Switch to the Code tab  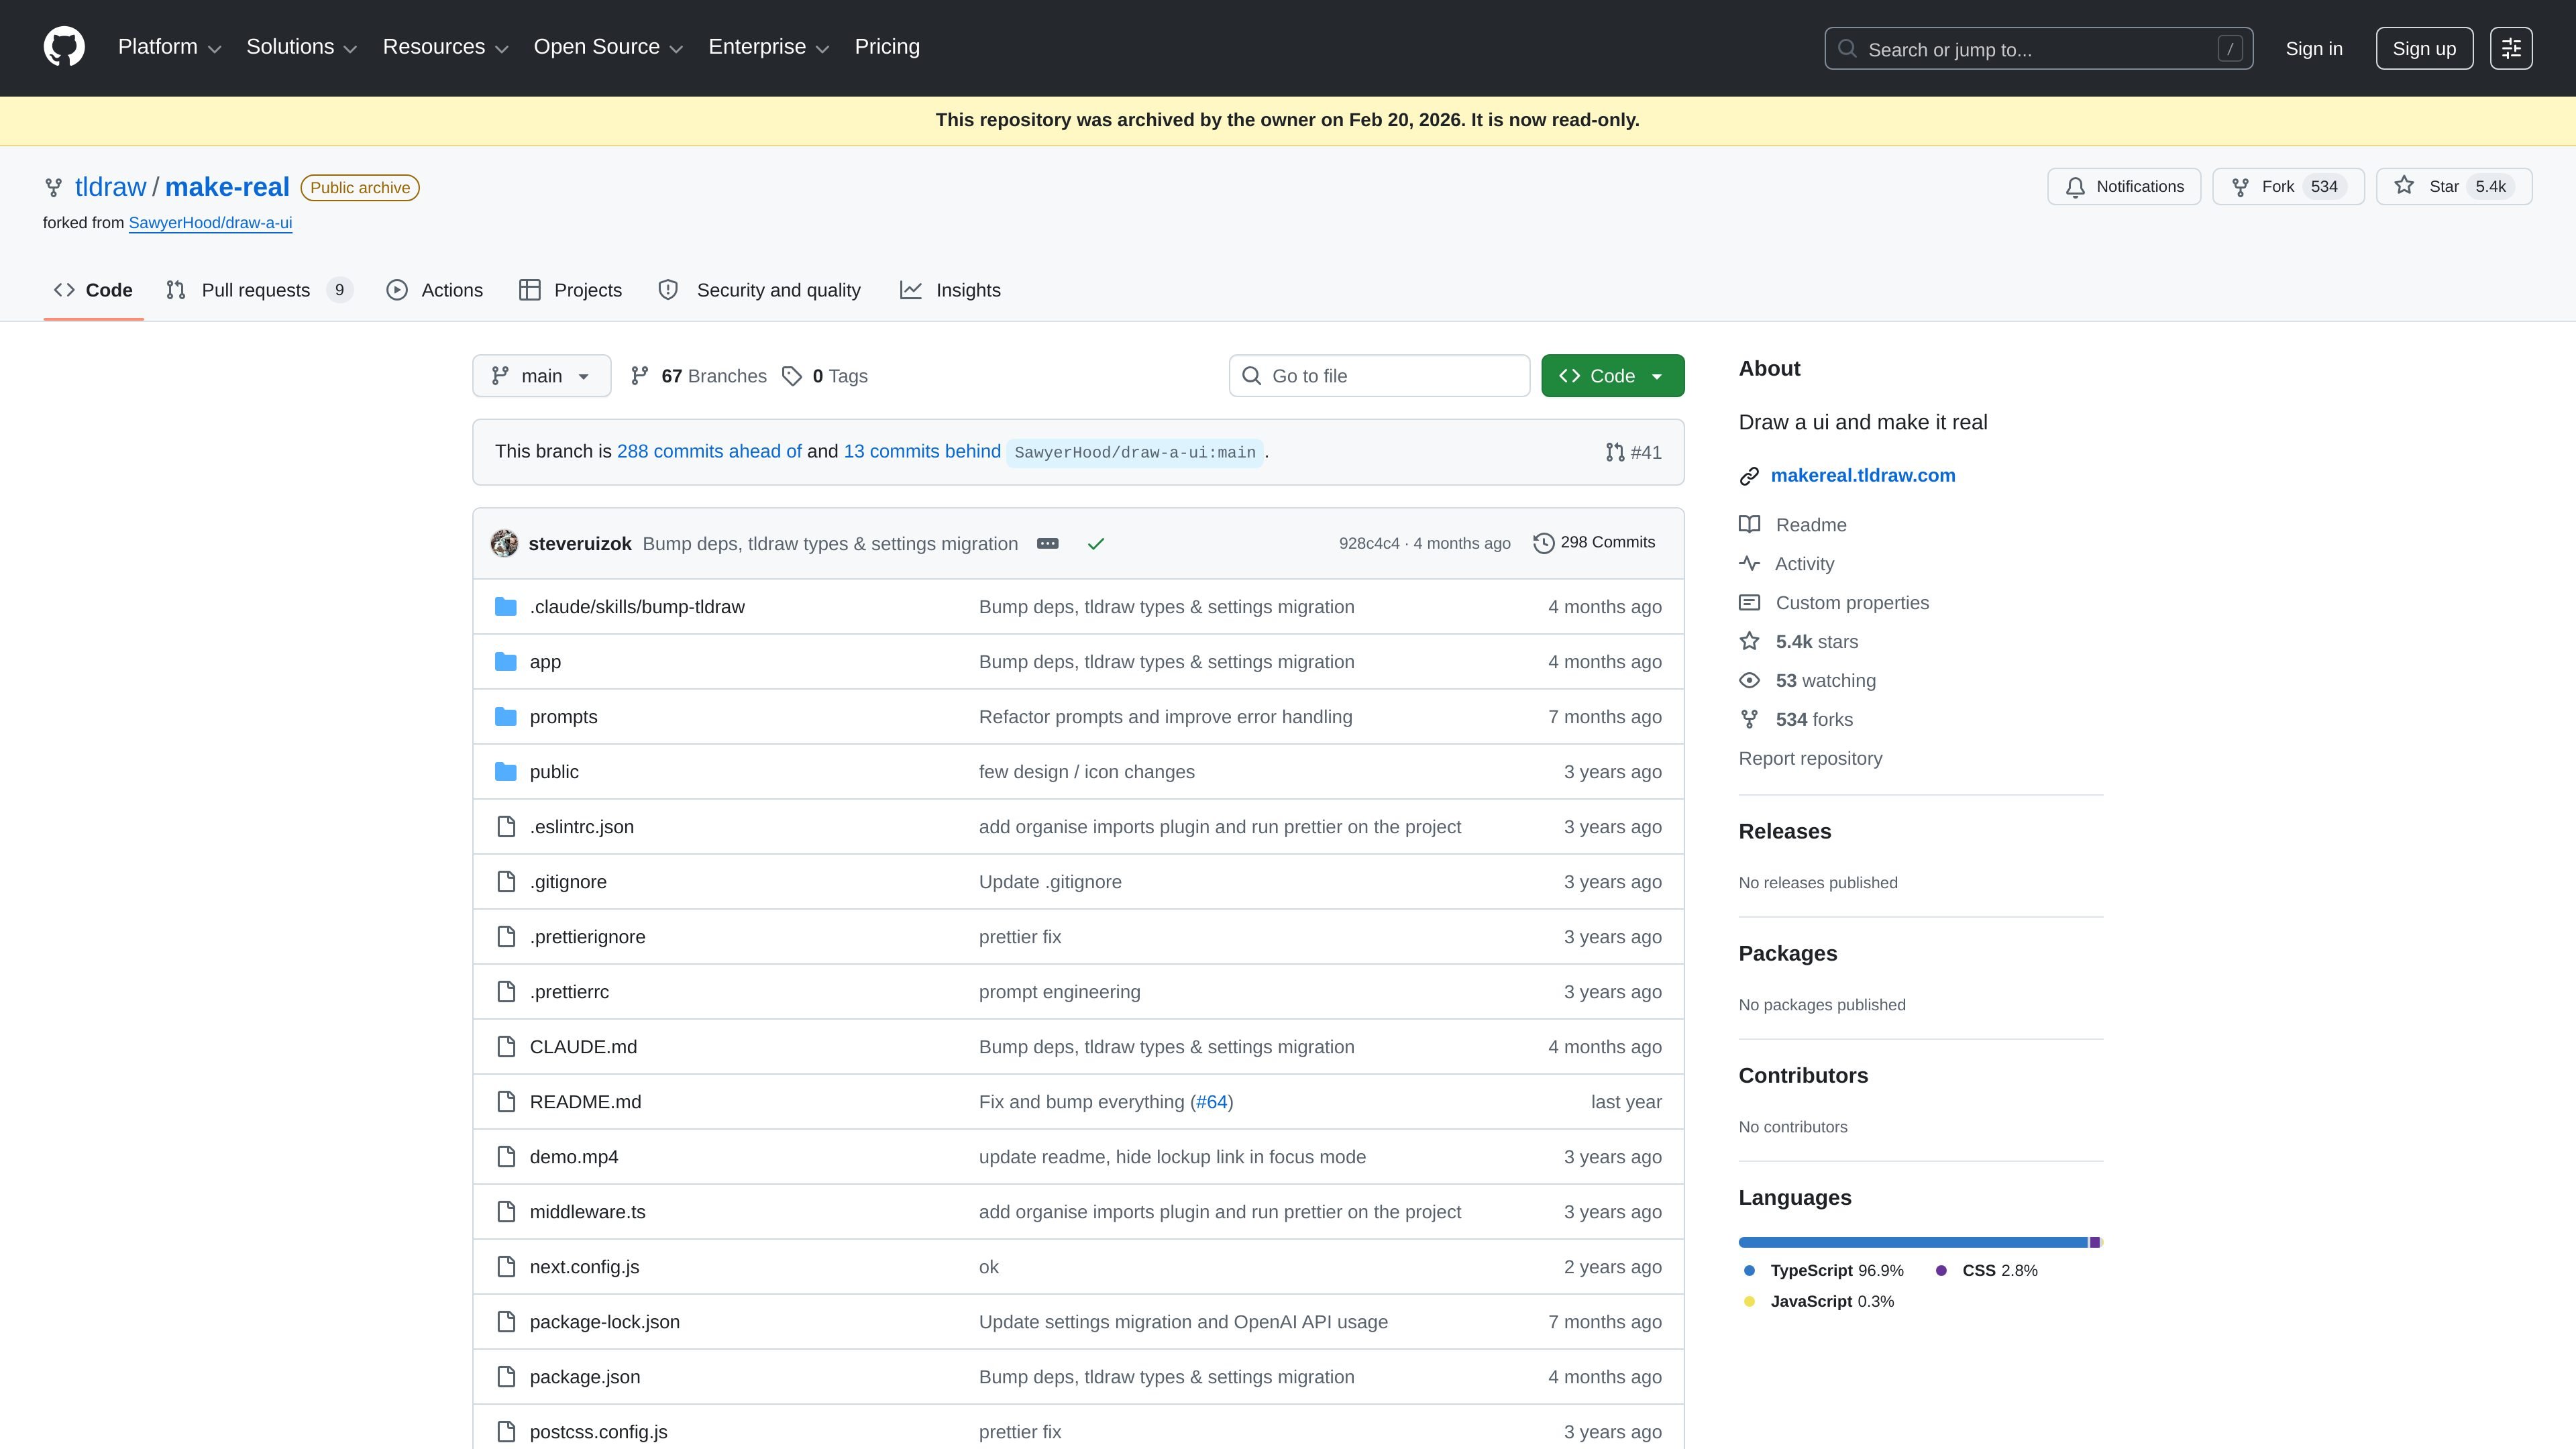pyautogui.click(x=94, y=290)
